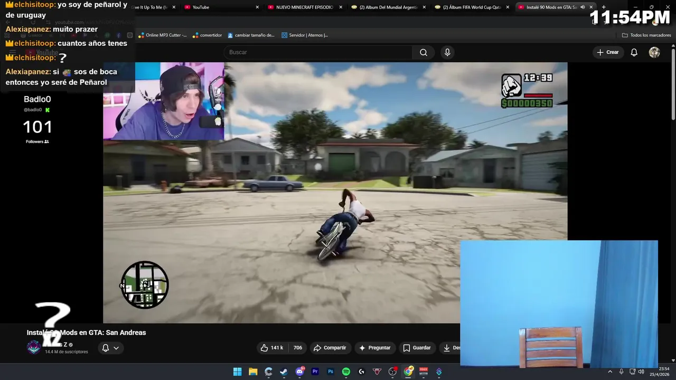
Task: Open Logitech G HUB taskbar icon
Action: pos(362,372)
